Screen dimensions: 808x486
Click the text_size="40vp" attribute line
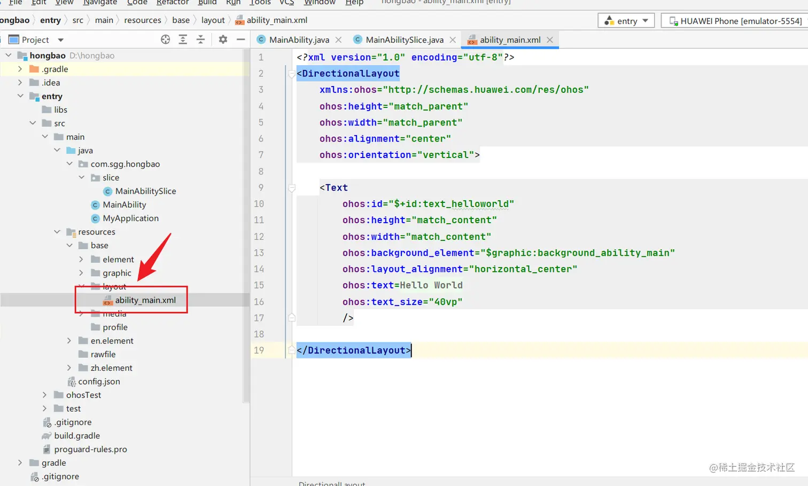pyautogui.click(x=402, y=302)
